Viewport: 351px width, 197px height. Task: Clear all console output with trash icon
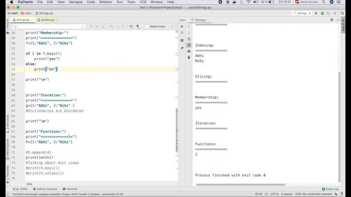click(x=189, y=57)
